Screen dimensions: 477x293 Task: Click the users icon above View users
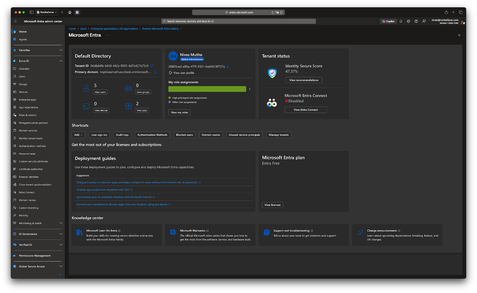86,88
